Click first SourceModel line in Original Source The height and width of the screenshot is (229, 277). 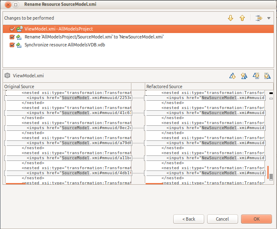click(x=75, y=98)
